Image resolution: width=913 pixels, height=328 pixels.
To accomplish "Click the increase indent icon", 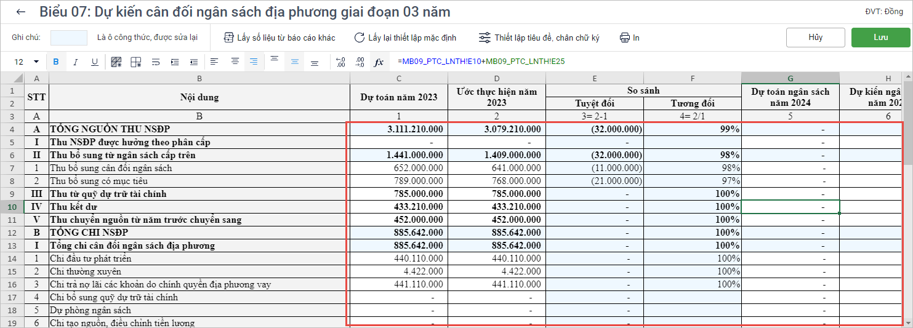I will point(175,62).
